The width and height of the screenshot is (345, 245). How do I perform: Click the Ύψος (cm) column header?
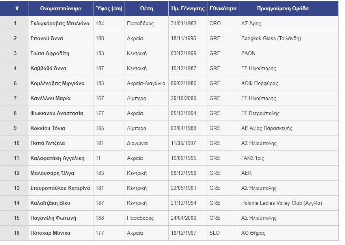[109, 9]
